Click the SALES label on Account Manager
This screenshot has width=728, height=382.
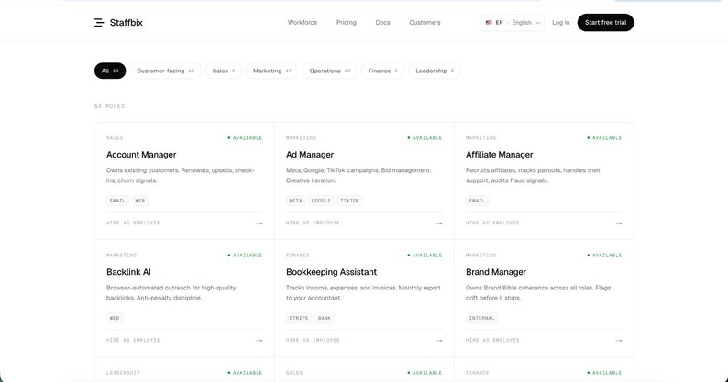point(115,137)
